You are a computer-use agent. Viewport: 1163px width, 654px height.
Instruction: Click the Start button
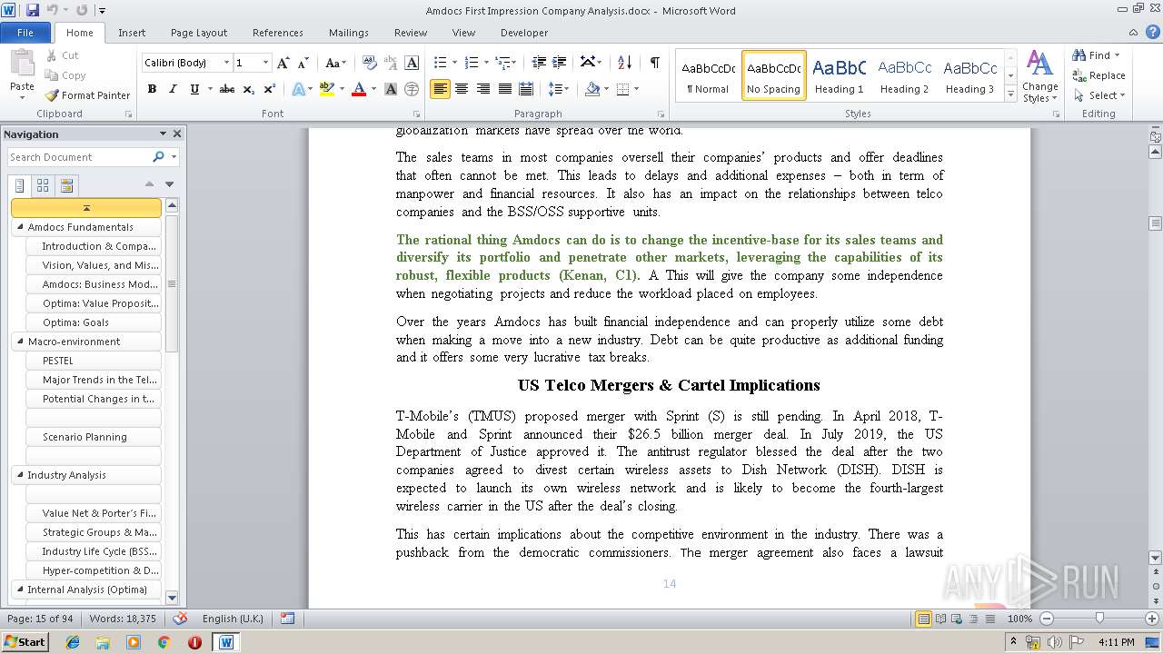25,642
